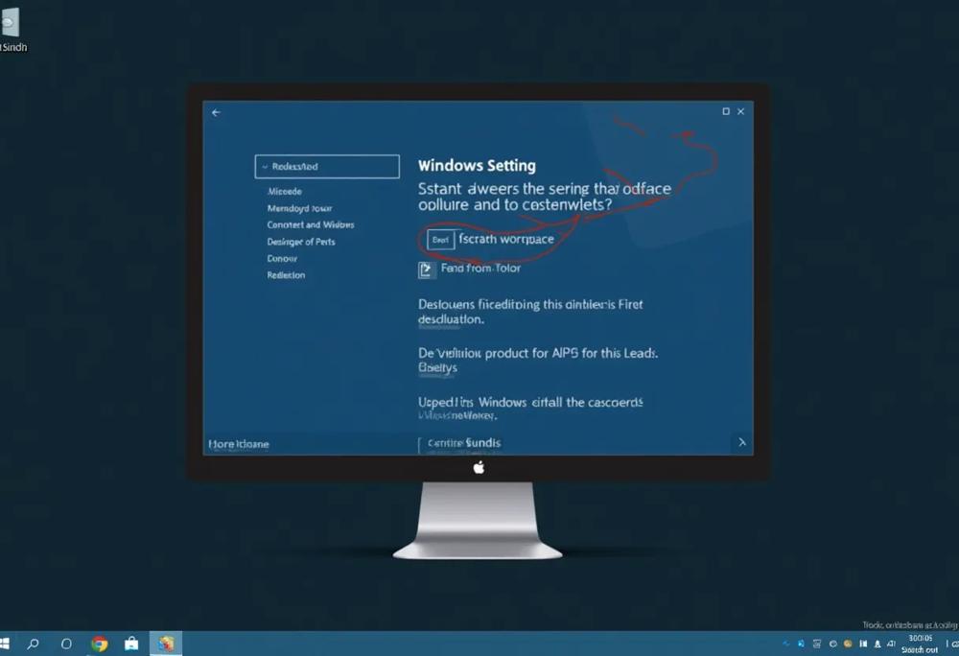This screenshot has width=959, height=656.
Task: Launch Google Chrome from taskbar
Action: (99, 644)
